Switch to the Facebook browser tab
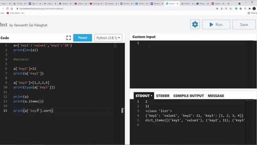The width and height of the screenshot is (257, 145). pos(141,4)
